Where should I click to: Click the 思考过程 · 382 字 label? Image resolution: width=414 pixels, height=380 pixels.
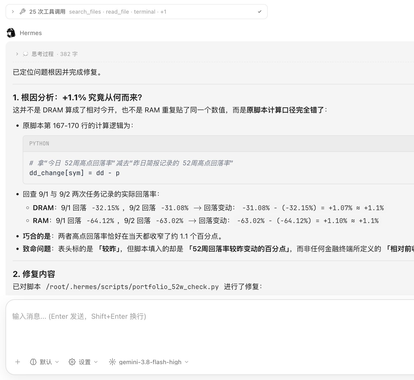[55, 54]
